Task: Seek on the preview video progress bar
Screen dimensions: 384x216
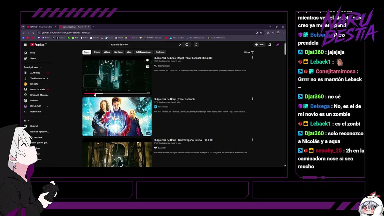Action: coord(117,94)
